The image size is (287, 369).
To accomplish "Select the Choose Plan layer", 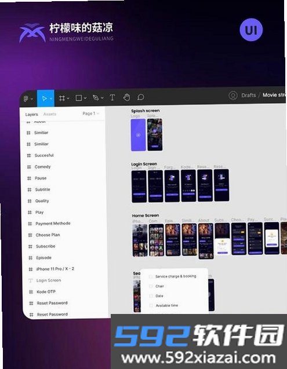I will click(48, 235).
